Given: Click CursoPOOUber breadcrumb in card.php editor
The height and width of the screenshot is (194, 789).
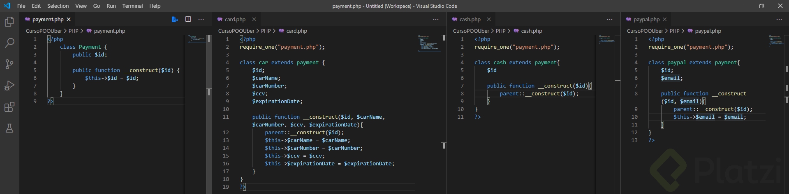Looking at the screenshot, I should pyautogui.click(x=236, y=31).
